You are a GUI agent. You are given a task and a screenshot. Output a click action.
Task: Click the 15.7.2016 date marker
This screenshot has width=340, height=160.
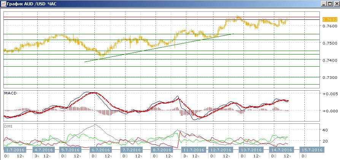pos(311,150)
